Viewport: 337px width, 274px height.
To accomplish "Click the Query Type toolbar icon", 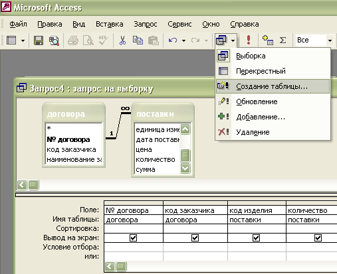I will click(221, 40).
